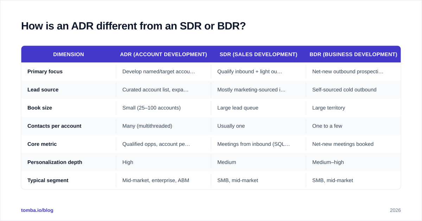Click the 'Contacts per account' row label
The image size is (422, 221).
[54, 126]
